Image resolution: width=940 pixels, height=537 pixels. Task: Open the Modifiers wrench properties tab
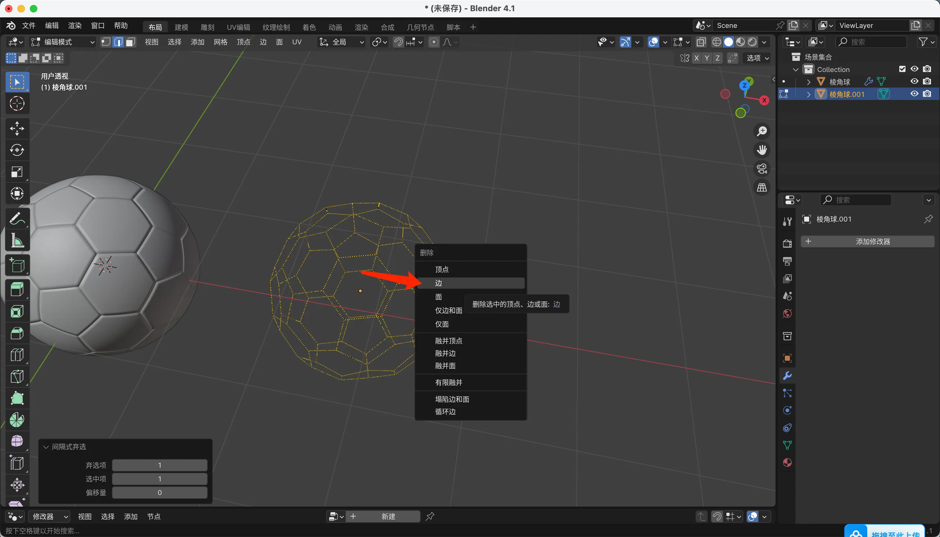[x=787, y=376]
